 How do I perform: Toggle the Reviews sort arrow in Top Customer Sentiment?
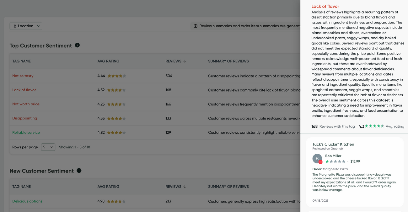pos(185,61)
